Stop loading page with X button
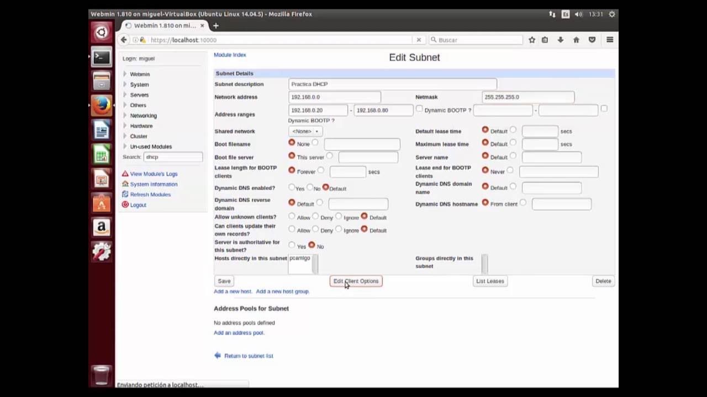This screenshot has width=707, height=397. (419, 40)
